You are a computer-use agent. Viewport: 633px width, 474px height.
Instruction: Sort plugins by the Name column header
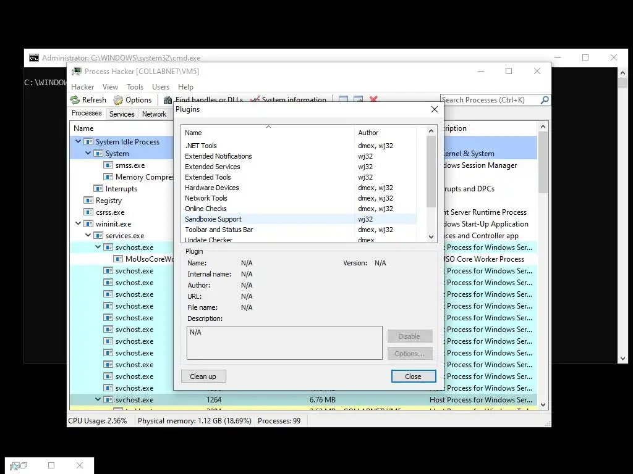[268, 132]
